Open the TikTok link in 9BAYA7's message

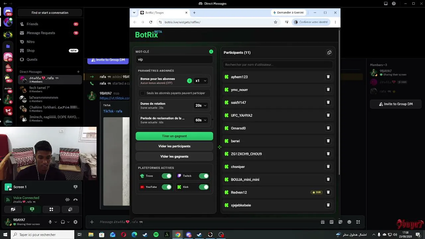click(115, 98)
